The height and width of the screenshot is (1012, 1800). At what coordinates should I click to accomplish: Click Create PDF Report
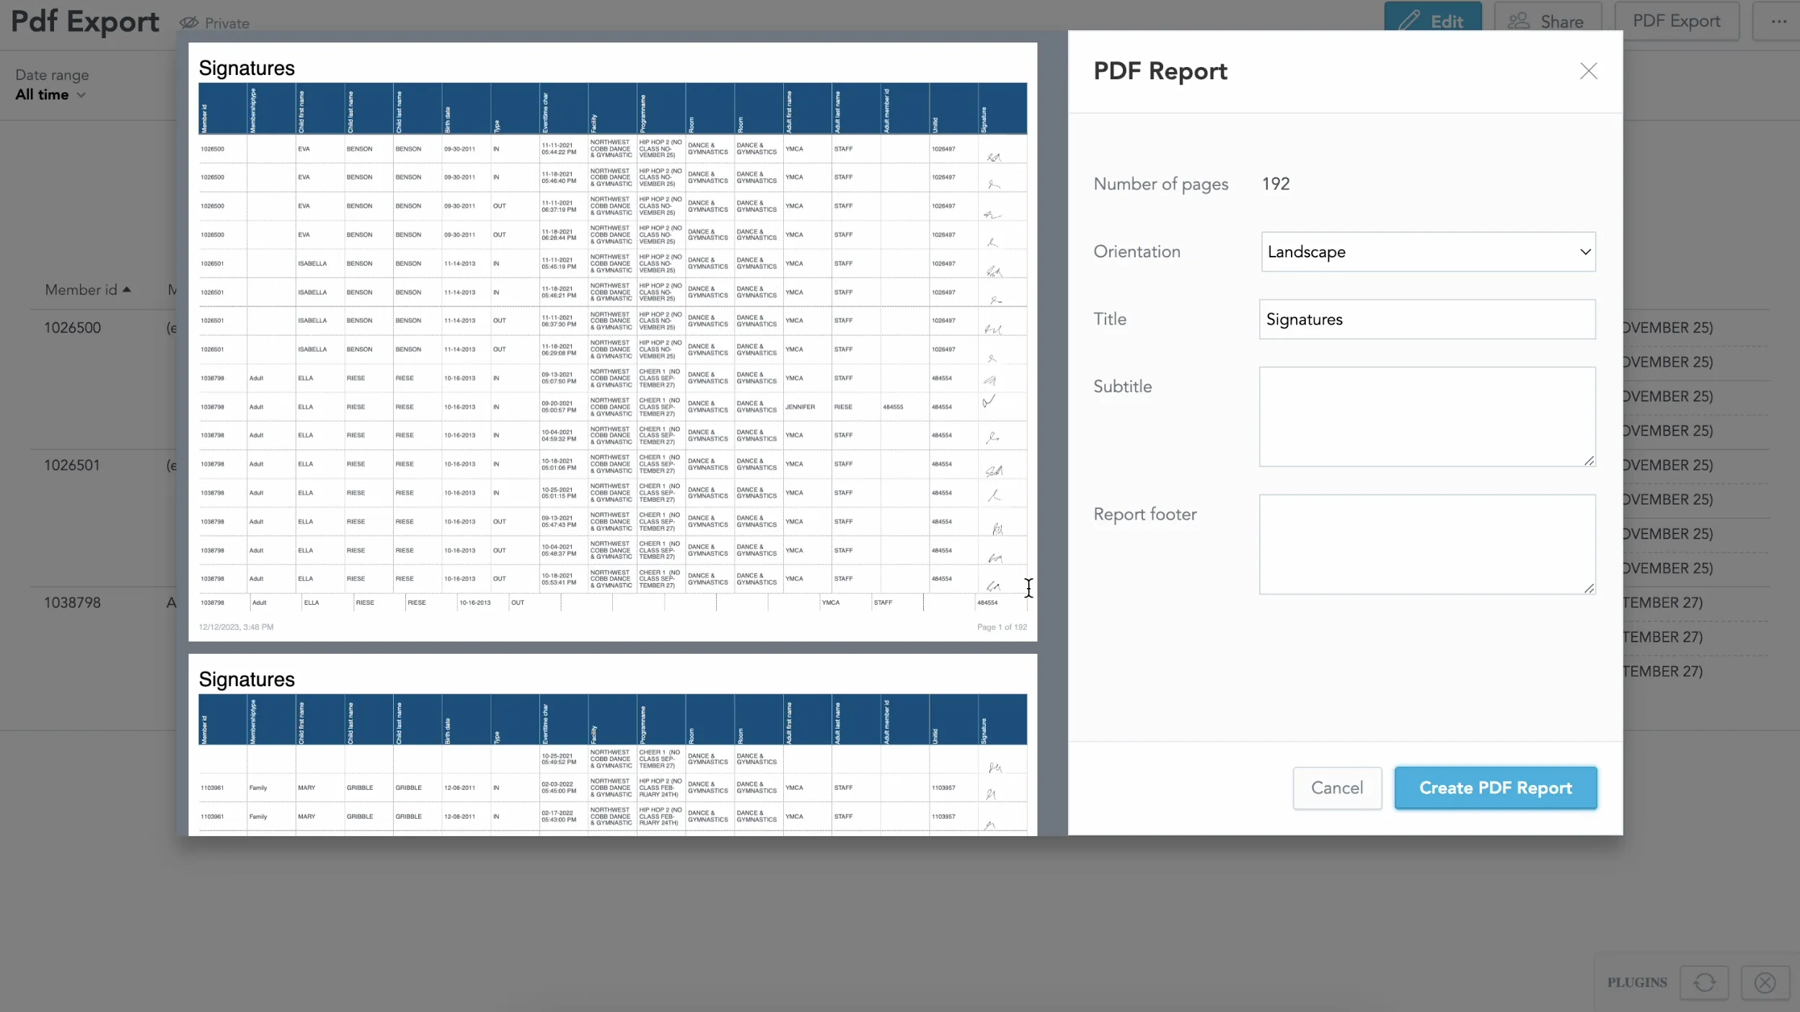1496,788
